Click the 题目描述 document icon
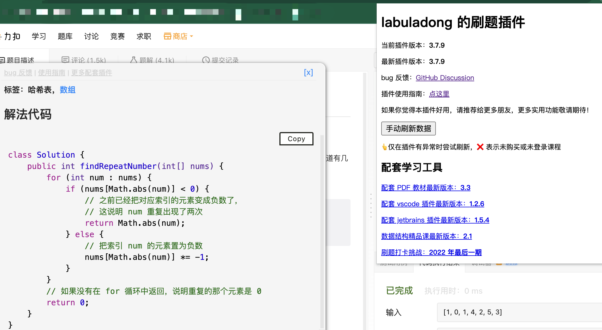The image size is (602, 330). point(3,60)
